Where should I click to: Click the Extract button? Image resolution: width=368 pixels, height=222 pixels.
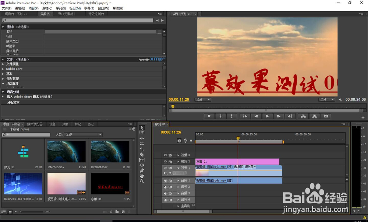click(315, 116)
